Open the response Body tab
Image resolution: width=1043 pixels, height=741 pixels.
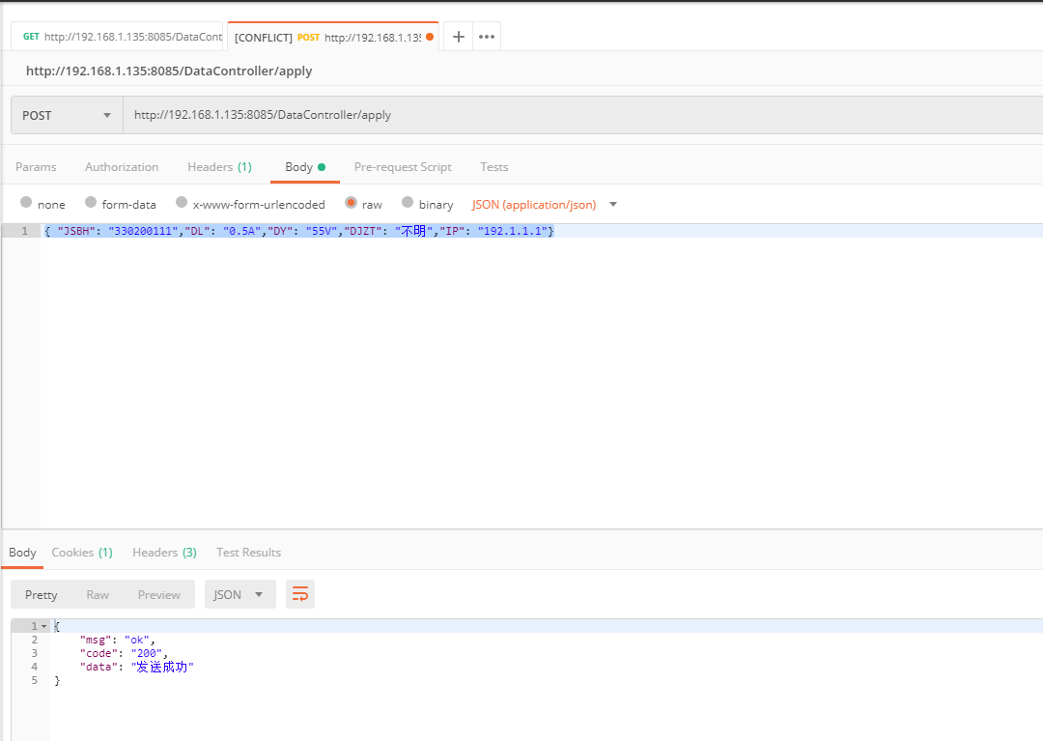[x=22, y=552]
